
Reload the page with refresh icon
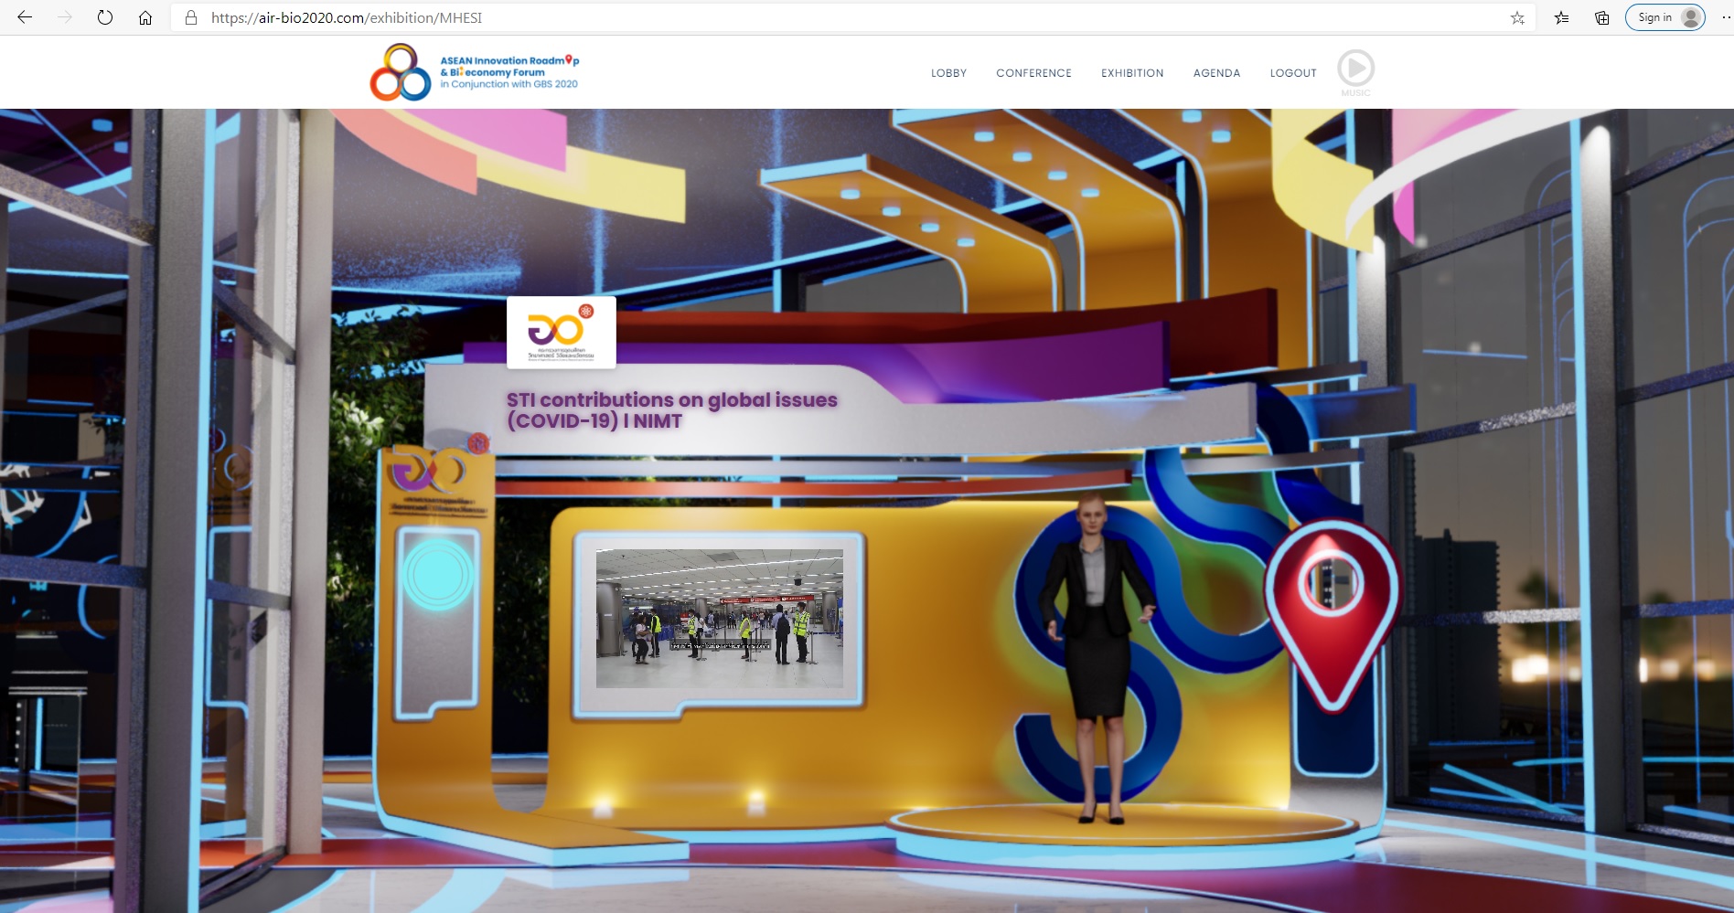tap(105, 17)
